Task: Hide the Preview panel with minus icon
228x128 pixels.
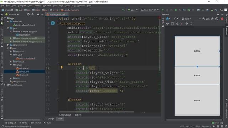Action: click(222, 14)
